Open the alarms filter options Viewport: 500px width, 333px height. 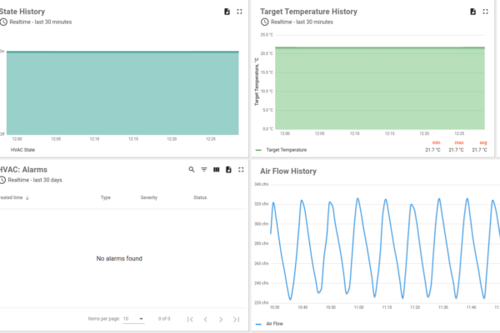[204, 169]
